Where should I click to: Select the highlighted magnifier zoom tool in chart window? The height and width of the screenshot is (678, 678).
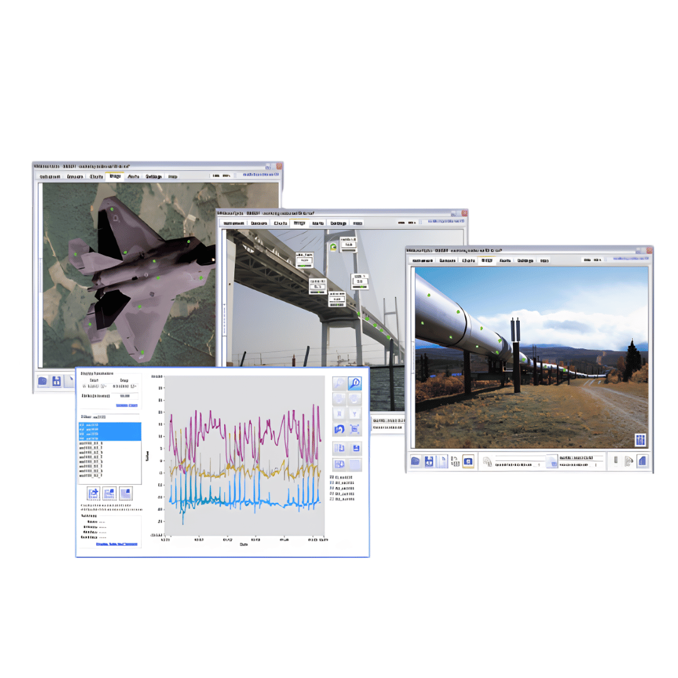click(x=355, y=383)
